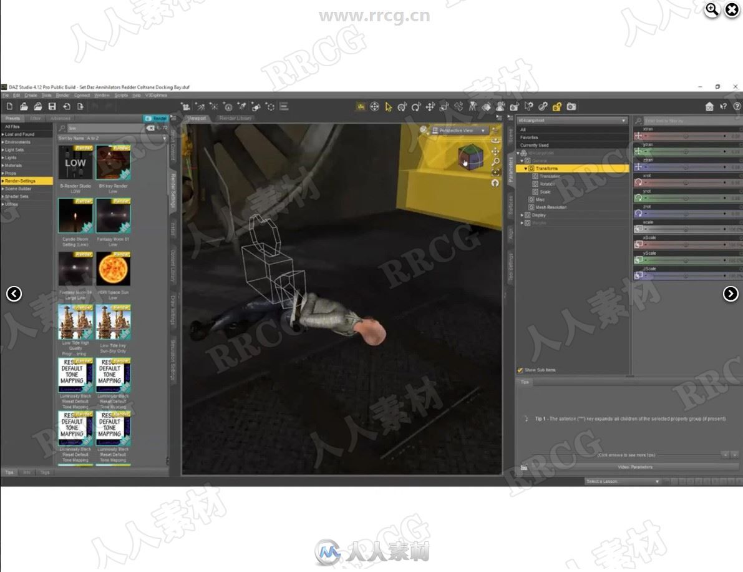The image size is (743, 572).
Task: Click the zoom magnifier overlay icon
Action: point(712,9)
